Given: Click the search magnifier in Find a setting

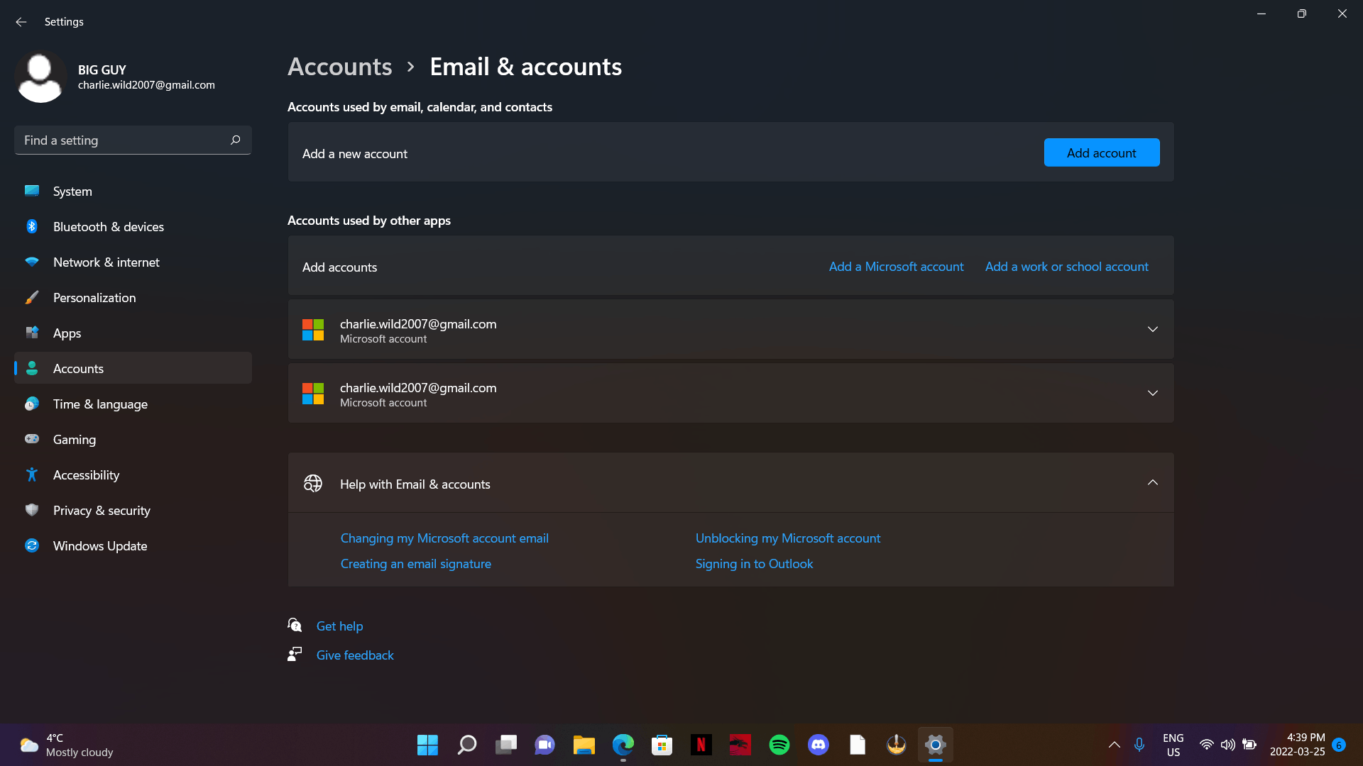Looking at the screenshot, I should [x=236, y=140].
